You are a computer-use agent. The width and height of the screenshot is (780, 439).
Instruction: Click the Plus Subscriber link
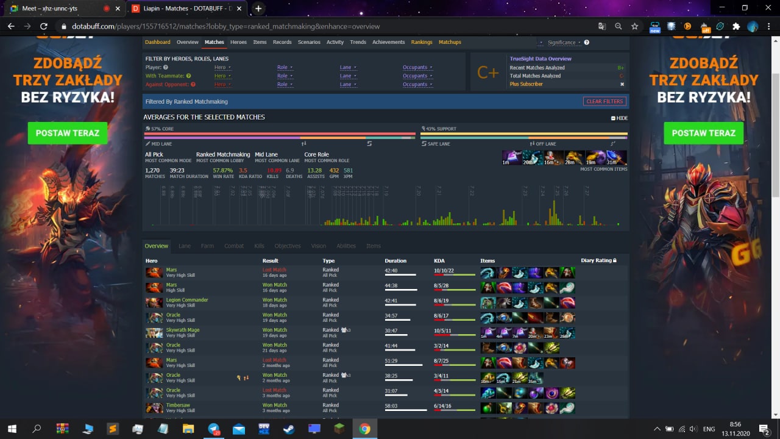coord(526,84)
